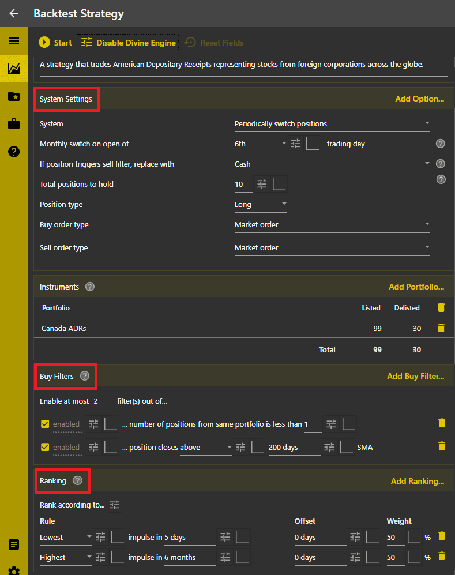
Task: Click Add Option link
Action: [419, 99]
